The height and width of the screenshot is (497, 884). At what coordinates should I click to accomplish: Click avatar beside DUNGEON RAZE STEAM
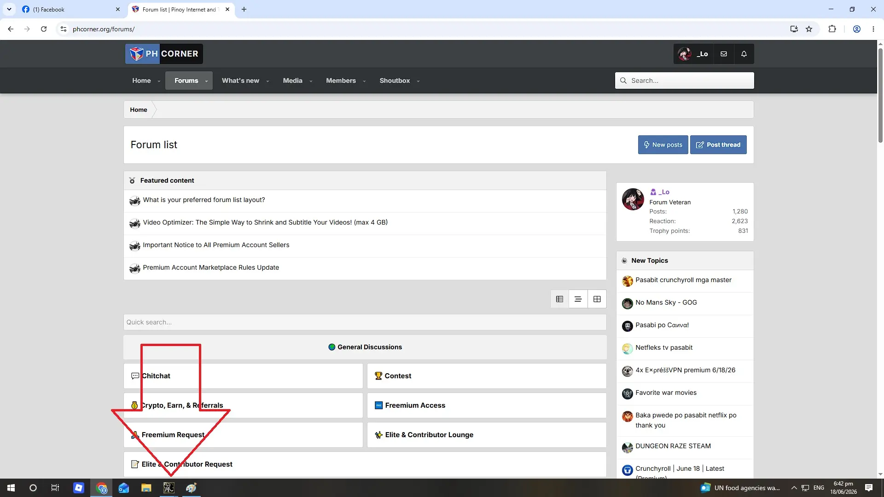point(628,447)
